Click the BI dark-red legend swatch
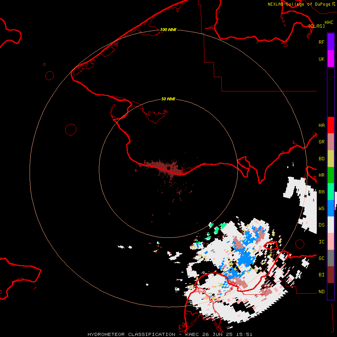The image size is (337, 337). click(331, 275)
